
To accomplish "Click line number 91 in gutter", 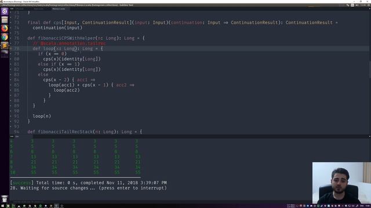I will (x=16, y=116).
